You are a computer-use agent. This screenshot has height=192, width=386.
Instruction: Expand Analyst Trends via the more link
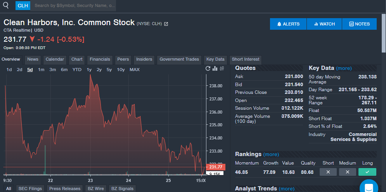coord(286,189)
